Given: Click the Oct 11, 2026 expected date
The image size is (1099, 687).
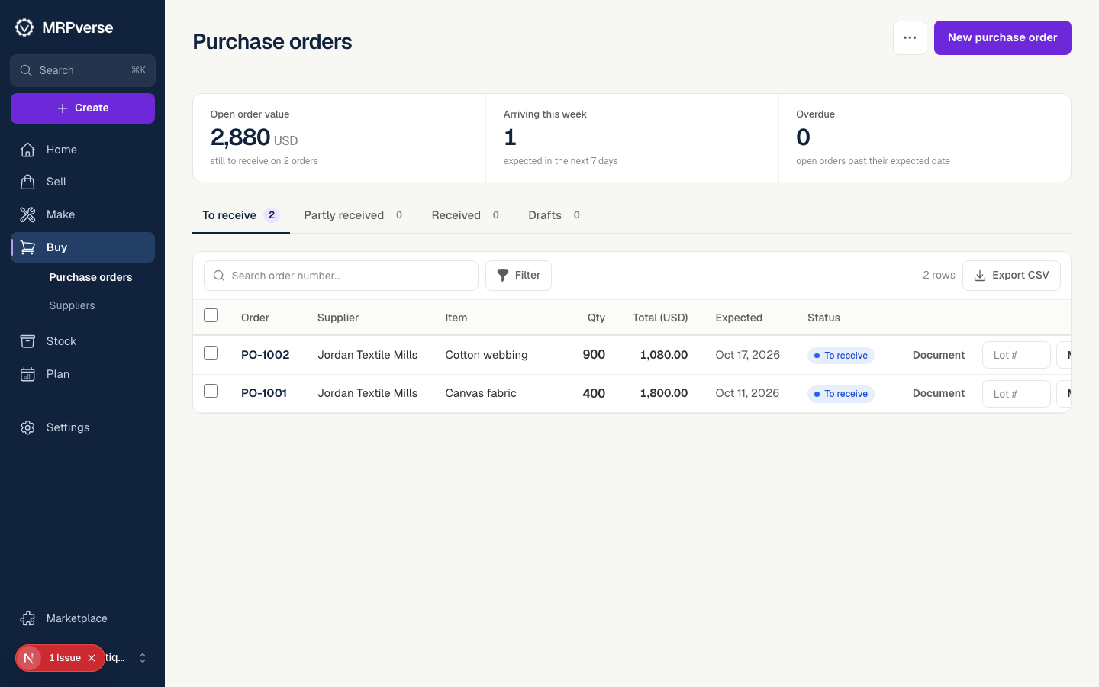Looking at the screenshot, I should point(747,393).
